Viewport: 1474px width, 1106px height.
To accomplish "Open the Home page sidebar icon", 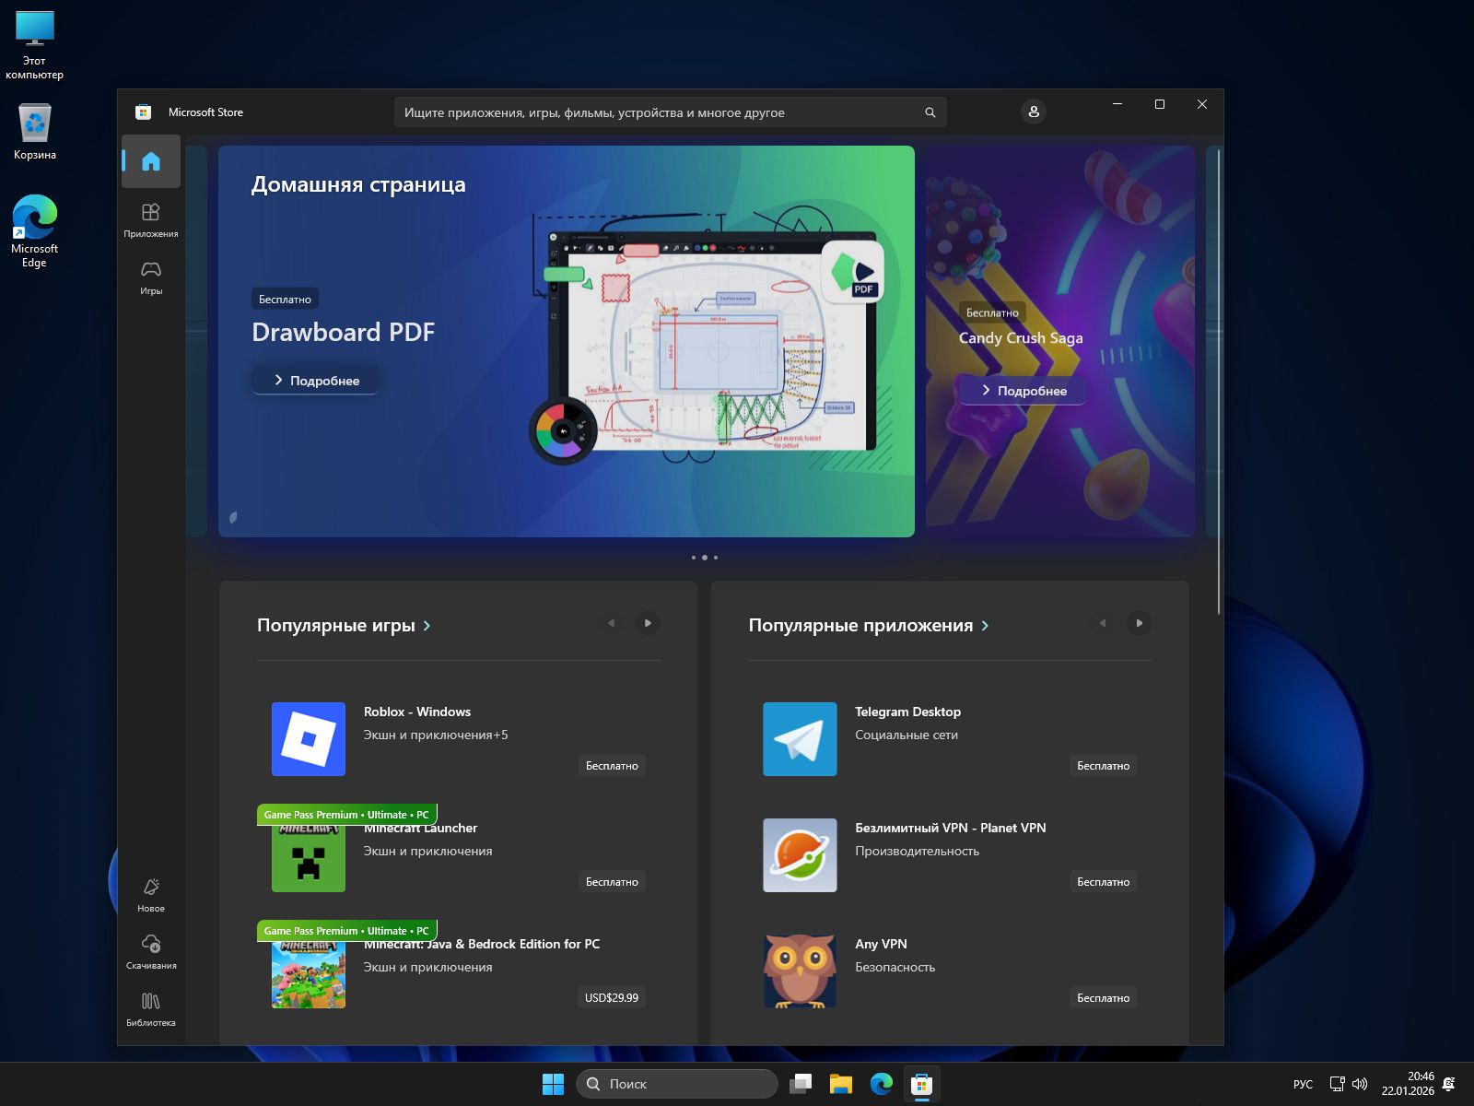I will point(151,162).
